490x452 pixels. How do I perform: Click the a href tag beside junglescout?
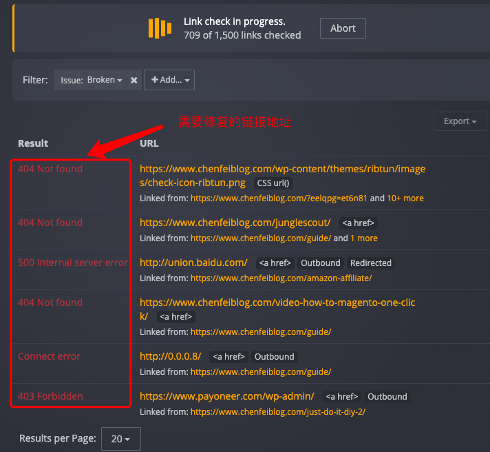click(358, 223)
